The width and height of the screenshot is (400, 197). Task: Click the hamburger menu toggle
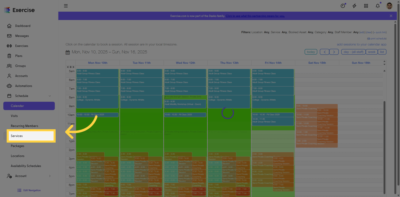(66, 6)
